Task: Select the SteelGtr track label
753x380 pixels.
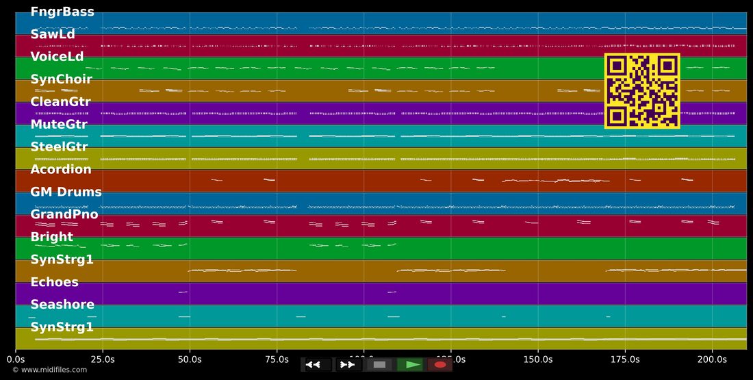Action: pos(59,147)
